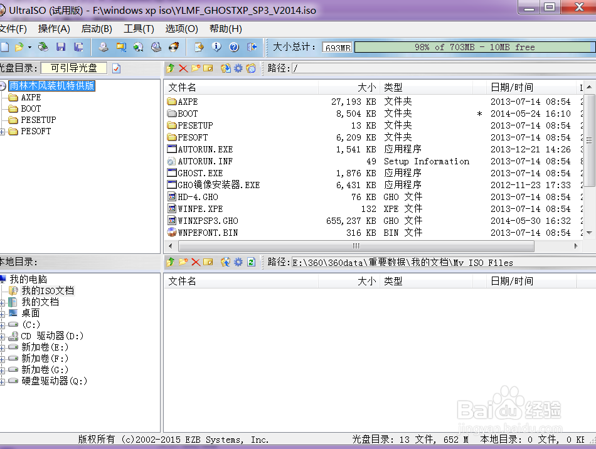Screen dimensions: 596x449
Task: Click the boot info checkmark document icon
Action: 116,68
